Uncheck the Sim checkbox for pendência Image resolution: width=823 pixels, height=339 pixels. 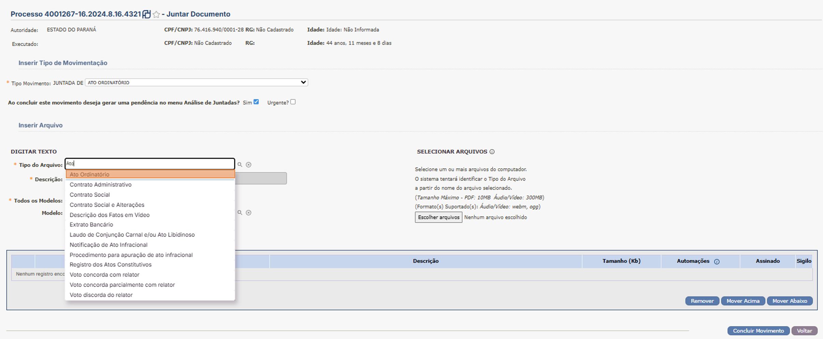(x=256, y=102)
